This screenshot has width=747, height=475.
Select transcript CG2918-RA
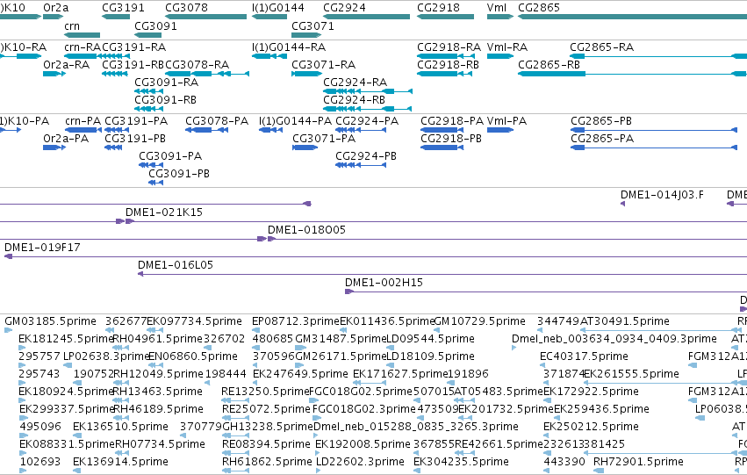click(449, 47)
